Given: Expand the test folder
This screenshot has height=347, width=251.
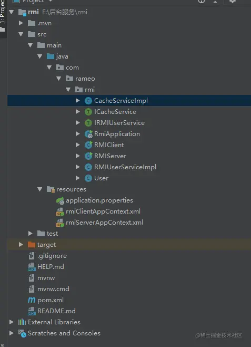Looking at the screenshot, I should coord(31,233).
